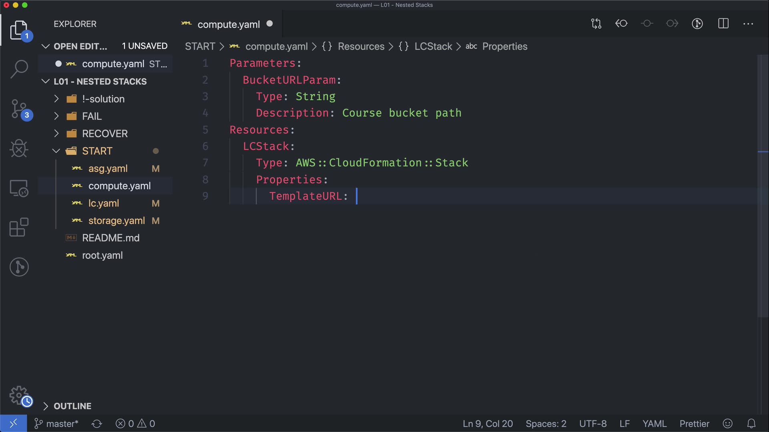Screen dimensions: 769x432
Task: Open the More Actions ellipsis menu
Action: 748,24
